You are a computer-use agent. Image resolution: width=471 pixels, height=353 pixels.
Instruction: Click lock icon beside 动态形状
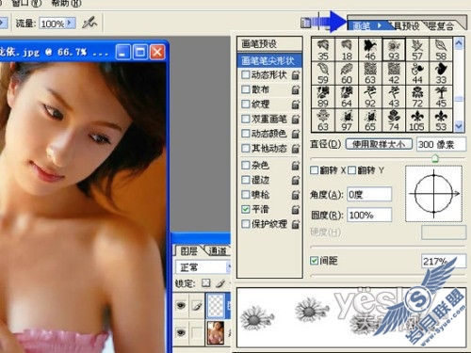coord(296,75)
